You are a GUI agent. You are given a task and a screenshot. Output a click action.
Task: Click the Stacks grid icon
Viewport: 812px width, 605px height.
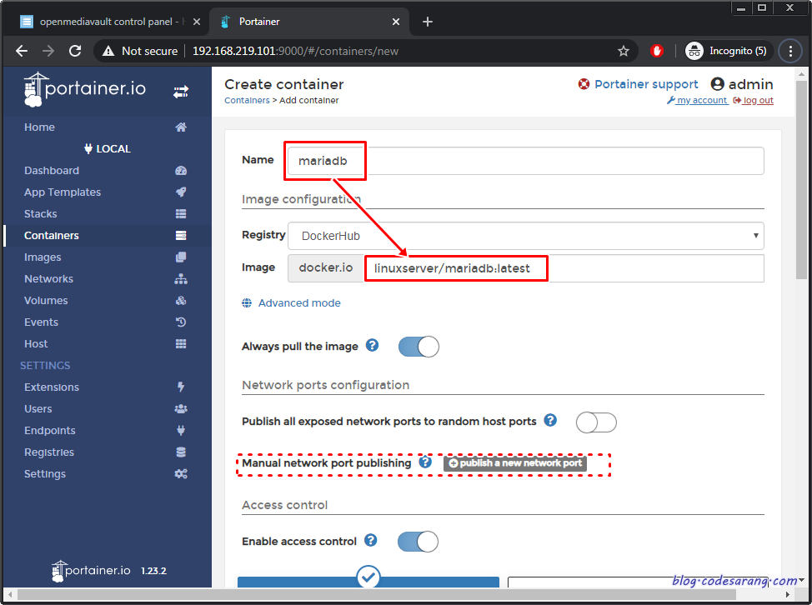coord(181,213)
